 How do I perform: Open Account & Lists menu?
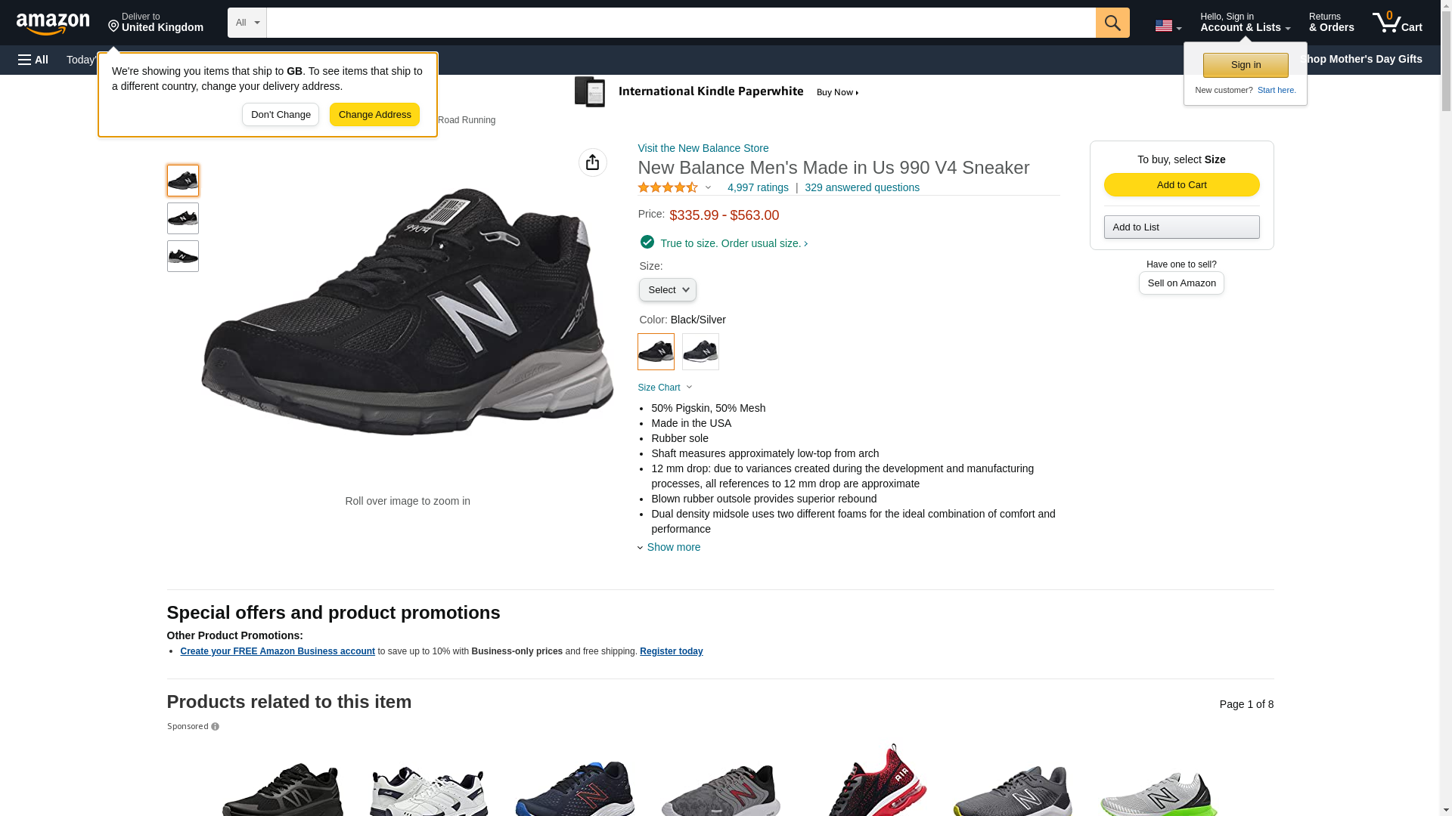coord(1244,23)
